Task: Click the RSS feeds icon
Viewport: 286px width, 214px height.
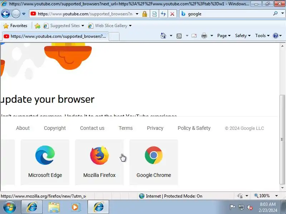Action: coord(179,36)
